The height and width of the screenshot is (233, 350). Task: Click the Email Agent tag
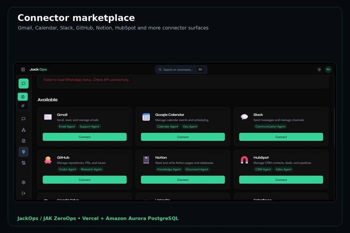(x=67, y=126)
